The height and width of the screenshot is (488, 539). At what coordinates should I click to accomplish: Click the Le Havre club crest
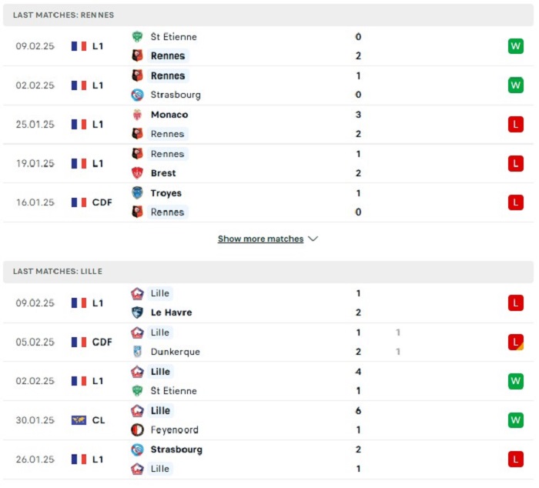tap(137, 313)
